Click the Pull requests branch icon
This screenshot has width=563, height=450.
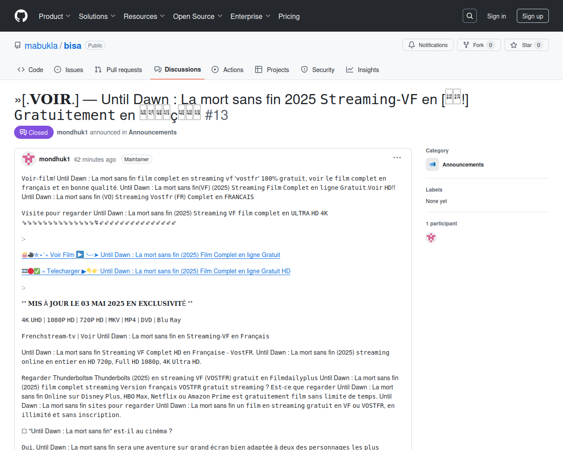coord(98,69)
